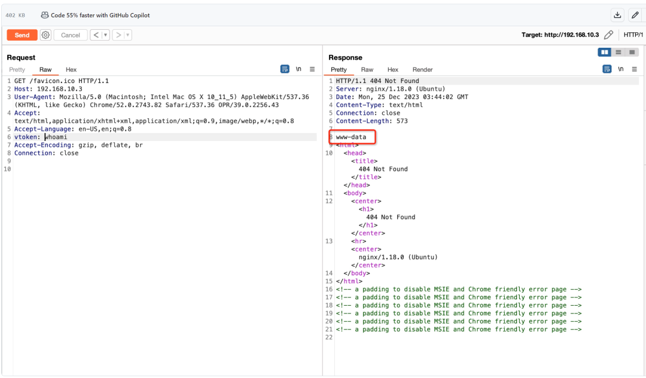
Task: Toggle word wrap icon in Response pane
Action: (607, 69)
